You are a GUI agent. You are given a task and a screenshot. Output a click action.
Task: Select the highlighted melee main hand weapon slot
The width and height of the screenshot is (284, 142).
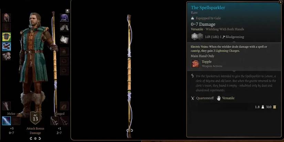[x=7, y=121]
